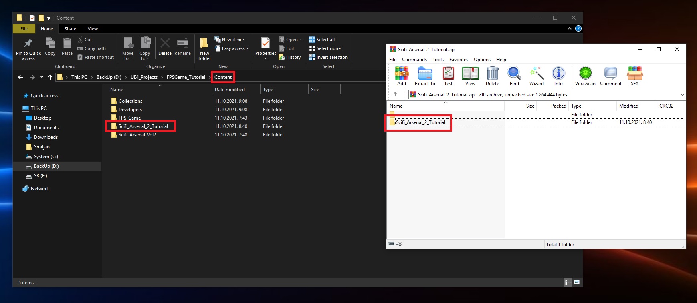The height and width of the screenshot is (303, 697).
Task: Click the SFX icon in WinRAR
Action: coord(634,76)
